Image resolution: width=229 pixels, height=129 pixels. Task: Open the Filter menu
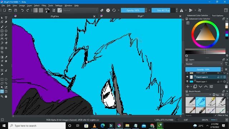pyautogui.click(x=44, y=6)
